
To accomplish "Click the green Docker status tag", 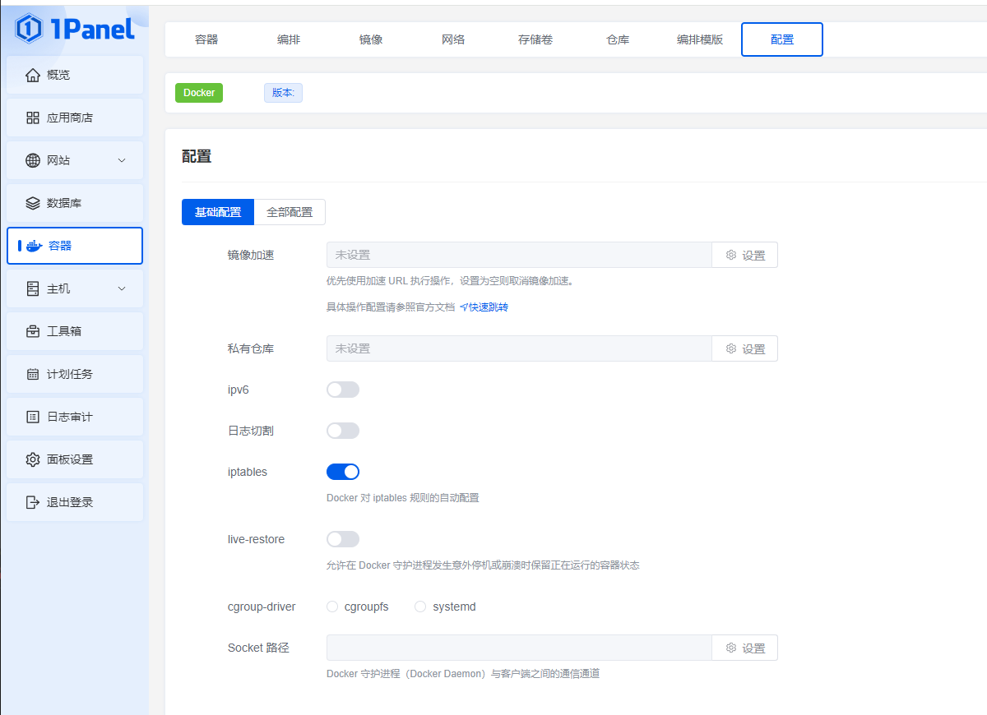I will 199,93.
